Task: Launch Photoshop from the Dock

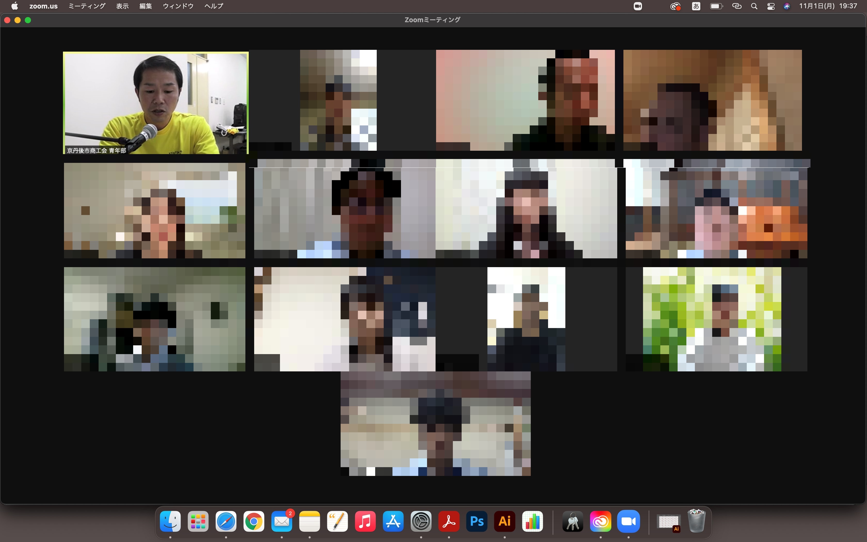Action: click(477, 521)
